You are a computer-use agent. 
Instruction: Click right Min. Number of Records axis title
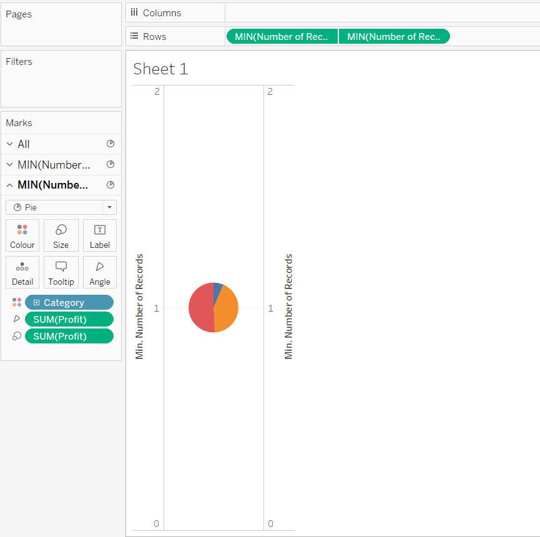(x=288, y=307)
